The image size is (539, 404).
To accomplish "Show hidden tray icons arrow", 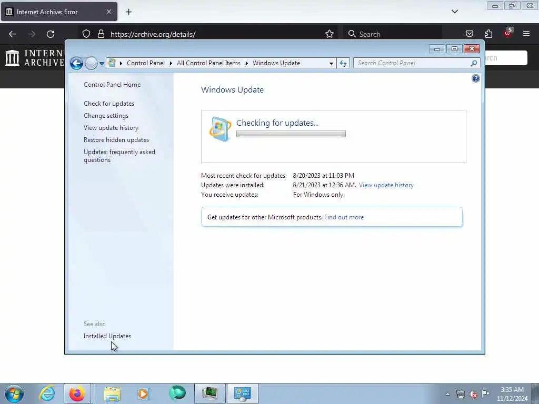I will [447, 395].
